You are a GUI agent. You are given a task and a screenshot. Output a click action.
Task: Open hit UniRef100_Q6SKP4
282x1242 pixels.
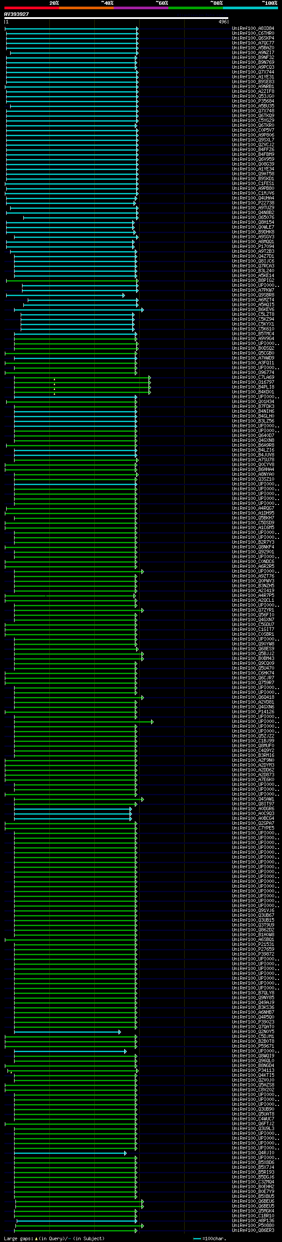coord(253,38)
